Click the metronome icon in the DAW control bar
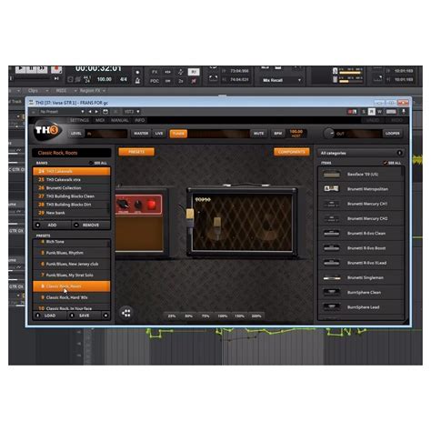Screen dimensions: 431x431 (137, 81)
